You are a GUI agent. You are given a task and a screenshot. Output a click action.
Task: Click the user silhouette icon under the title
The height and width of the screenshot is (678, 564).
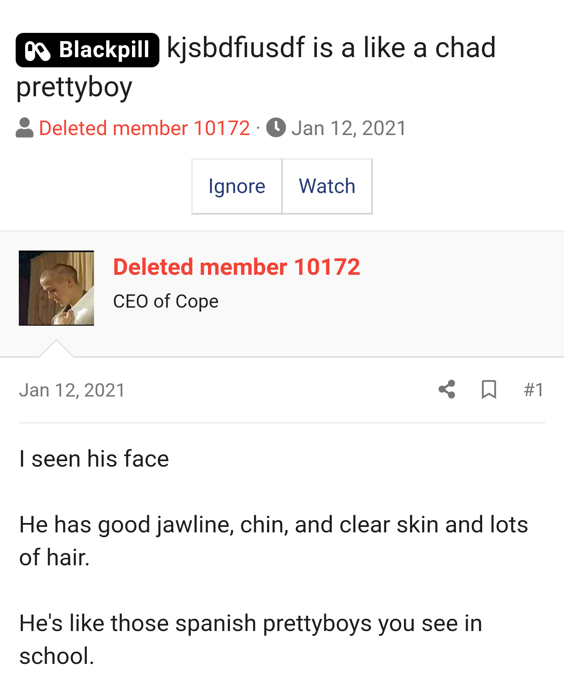point(25,128)
